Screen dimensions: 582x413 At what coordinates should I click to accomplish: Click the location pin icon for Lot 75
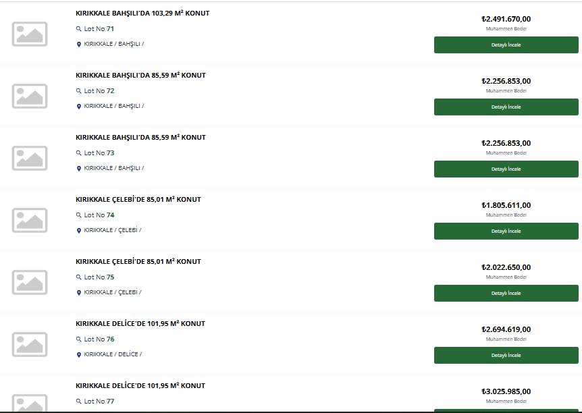pyautogui.click(x=79, y=293)
